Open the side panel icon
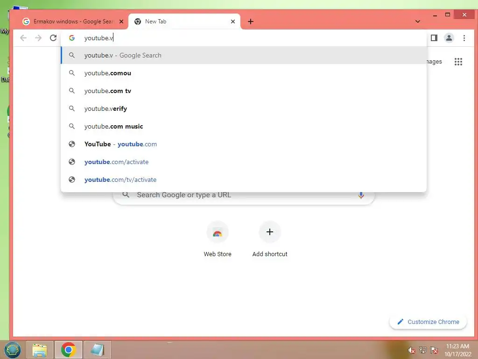 (x=434, y=38)
